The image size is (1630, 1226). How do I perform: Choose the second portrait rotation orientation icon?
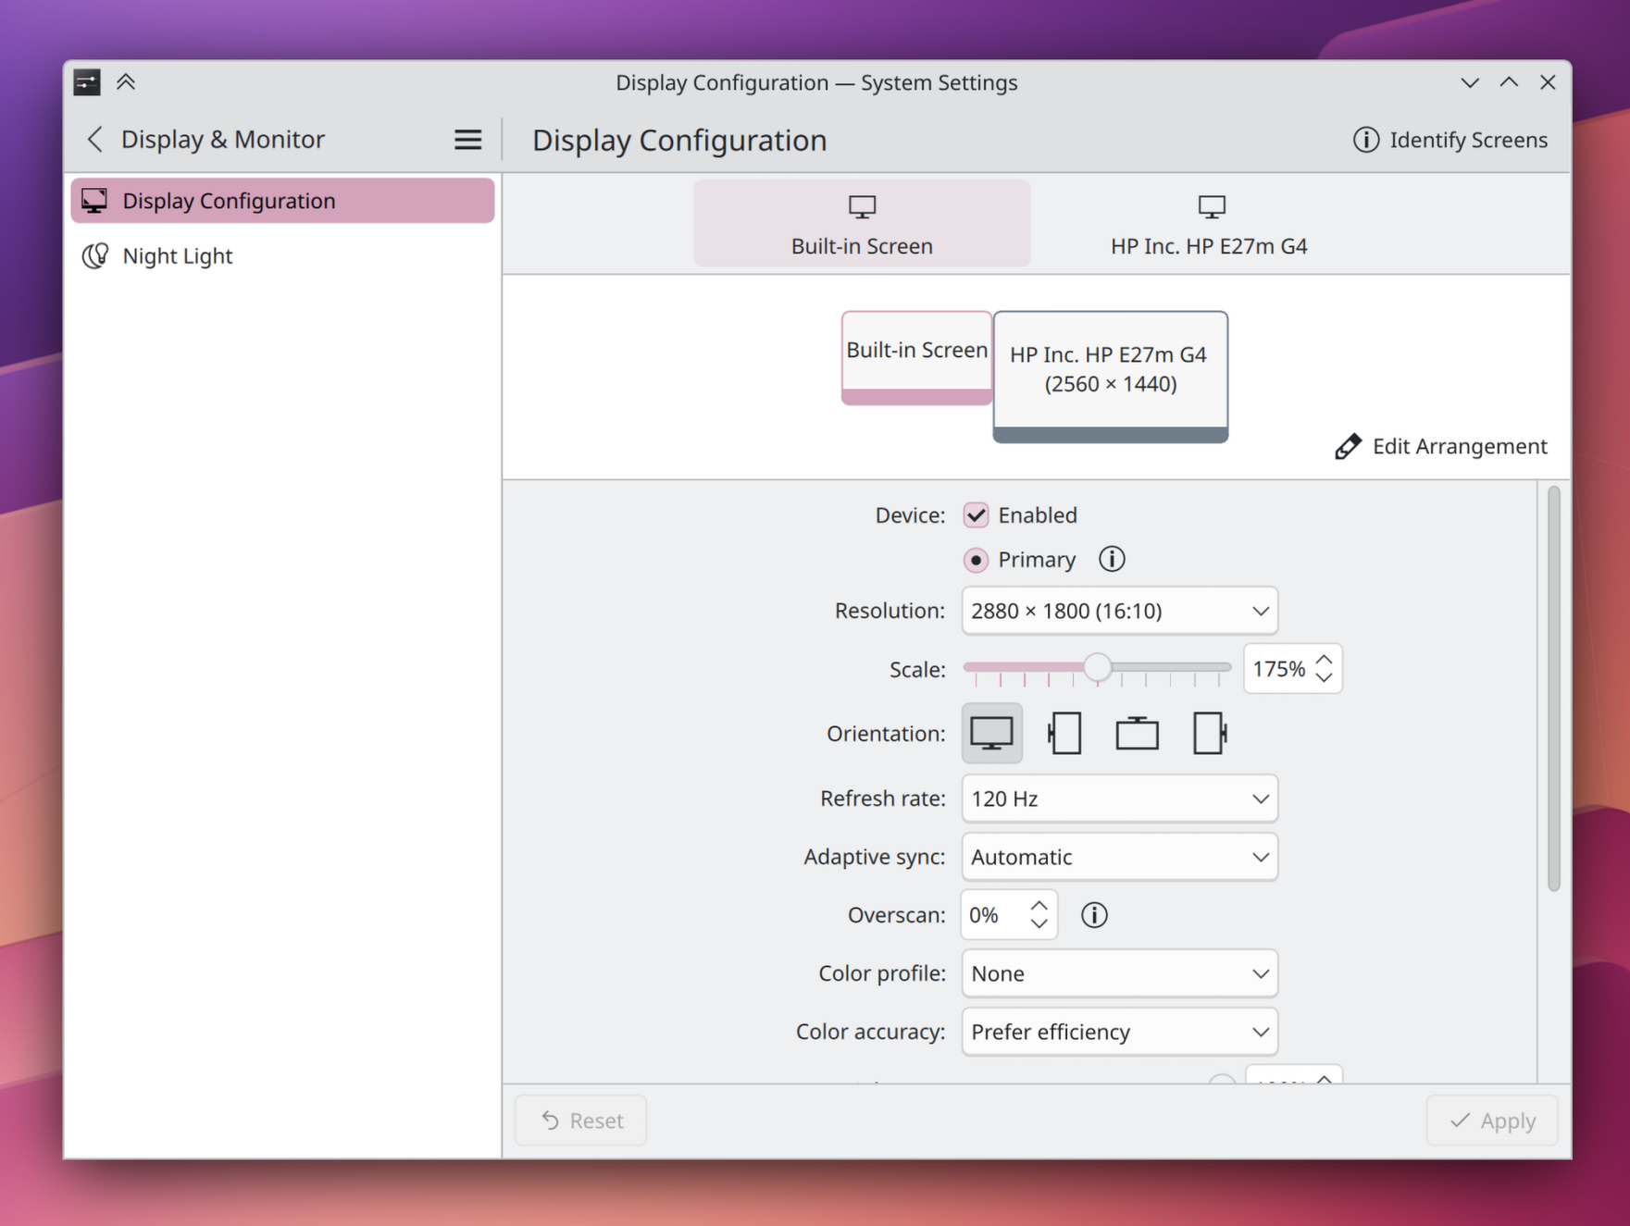1064,734
